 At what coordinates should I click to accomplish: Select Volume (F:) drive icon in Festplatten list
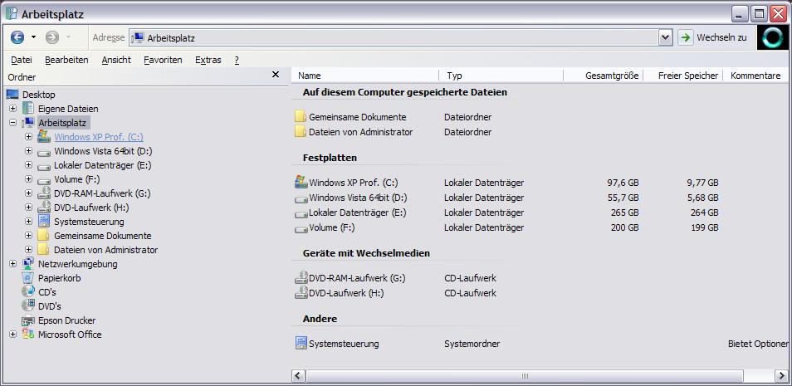click(301, 229)
